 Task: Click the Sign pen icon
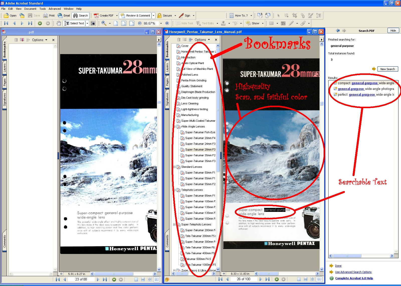[x=181, y=16]
